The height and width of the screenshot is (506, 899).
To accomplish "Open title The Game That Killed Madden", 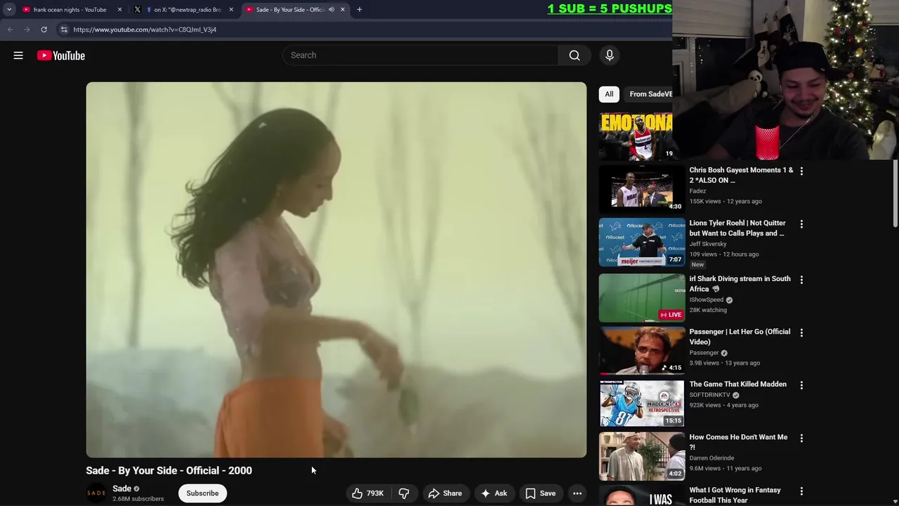I will (737, 384).
